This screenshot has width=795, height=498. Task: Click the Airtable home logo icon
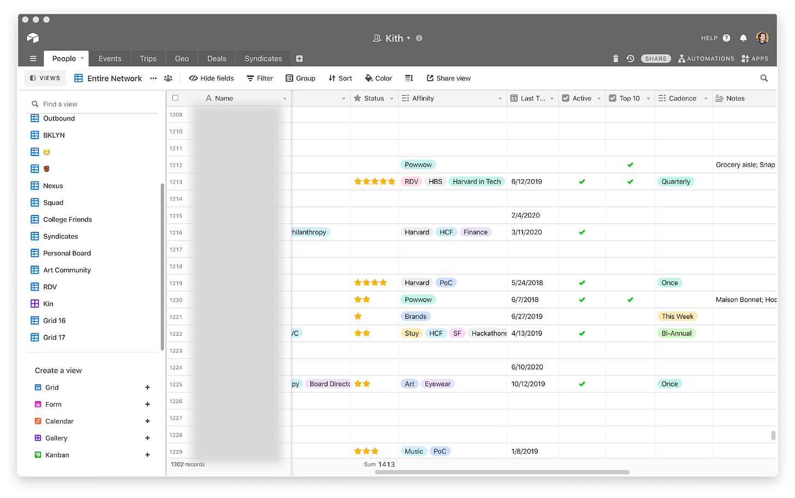point(33,38)
